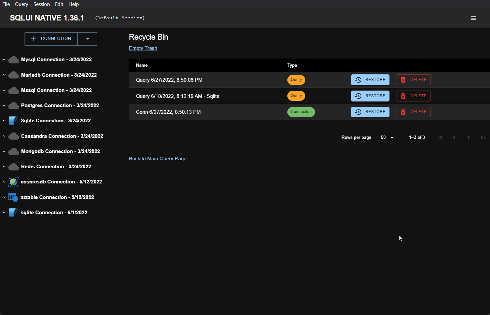490x315 pixels.
Task: Expand the Mongodb Connection tree node
Action: pyautogui.click(x=4, y=151)
